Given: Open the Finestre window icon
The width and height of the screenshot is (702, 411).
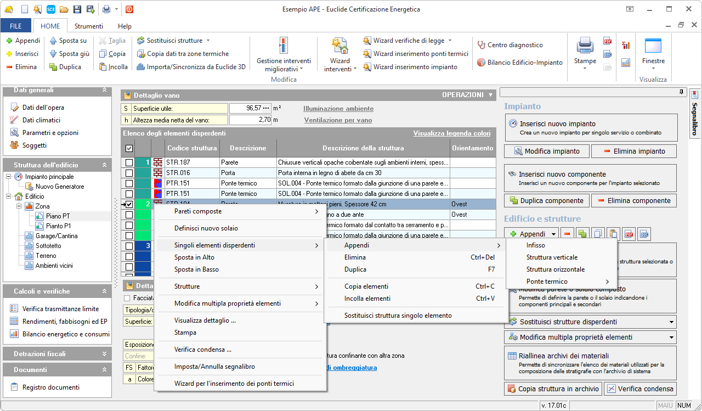Looking at the screenshot, I should coord(653,46).
